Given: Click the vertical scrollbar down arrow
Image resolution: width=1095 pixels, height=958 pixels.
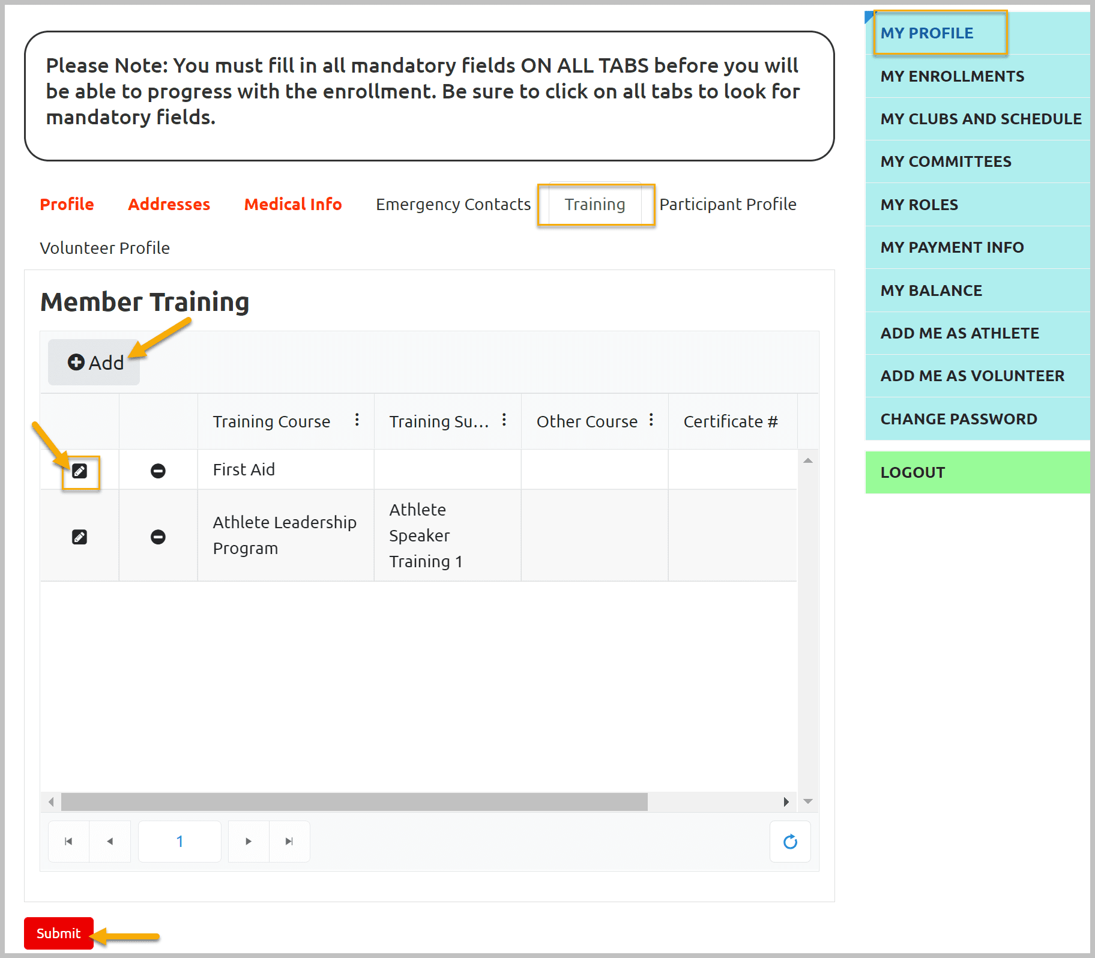Looking at the screenshot, I should (x=808, y=801).
